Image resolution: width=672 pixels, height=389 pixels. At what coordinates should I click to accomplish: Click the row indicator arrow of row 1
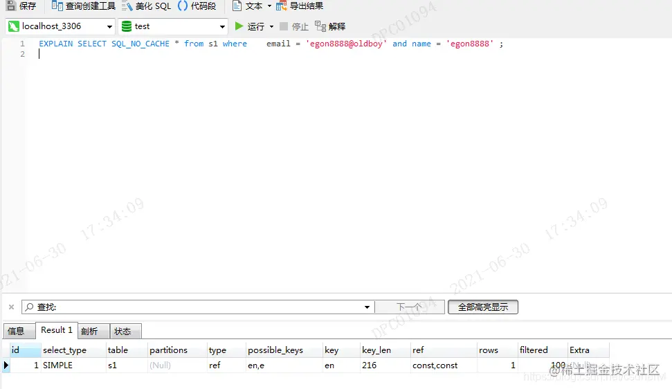[x=6, y=365]
